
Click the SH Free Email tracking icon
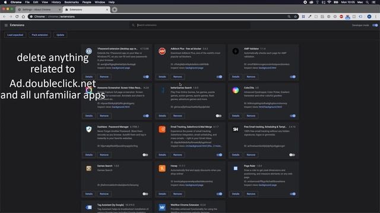pos(236,130)
